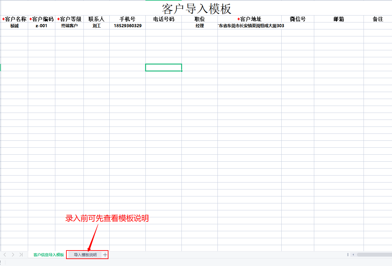Select the cell containing 经理

click(199, 26)
